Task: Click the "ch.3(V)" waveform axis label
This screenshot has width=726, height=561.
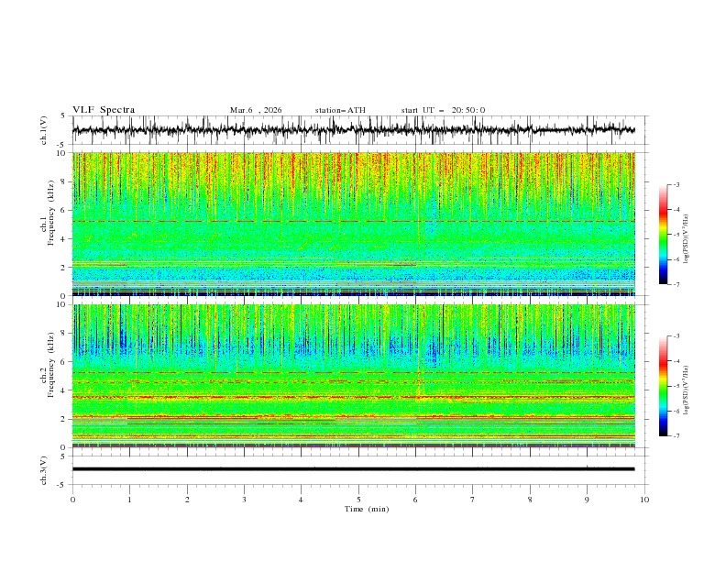Action: pyautogui.click(x=44, y=470)
